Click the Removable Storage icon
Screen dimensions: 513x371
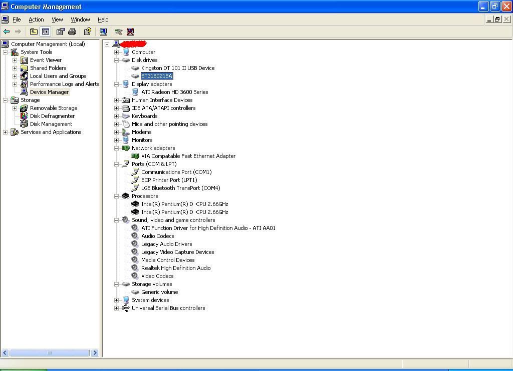tap(24, 108)
